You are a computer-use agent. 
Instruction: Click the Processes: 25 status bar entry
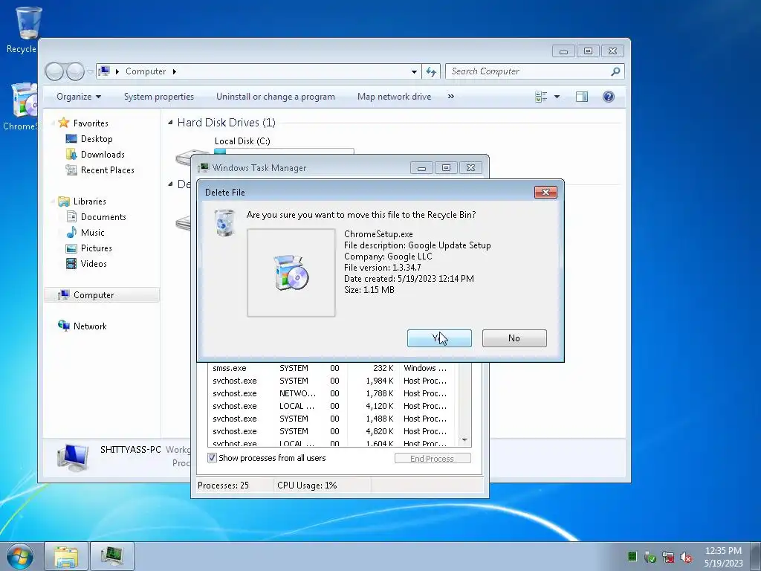223,485
